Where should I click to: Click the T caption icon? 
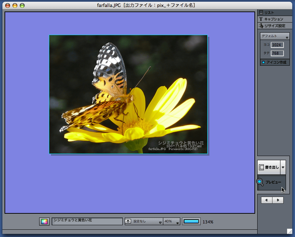point(261,19)
